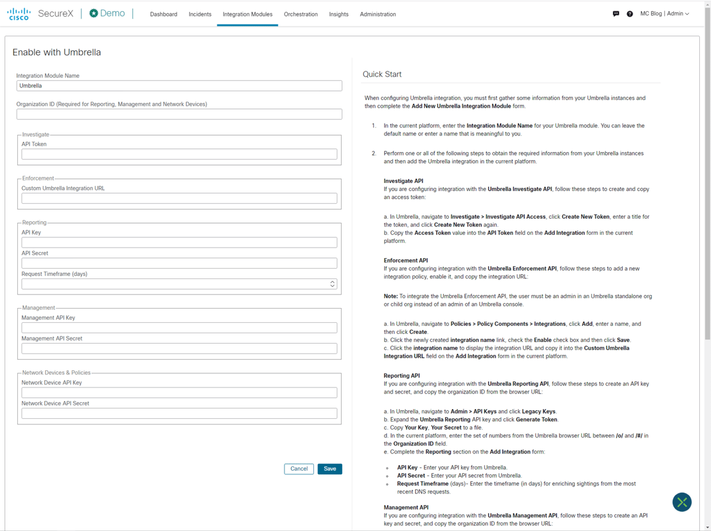
Task: Click the Investigate API Token field
Action: (x=179, y=154)
